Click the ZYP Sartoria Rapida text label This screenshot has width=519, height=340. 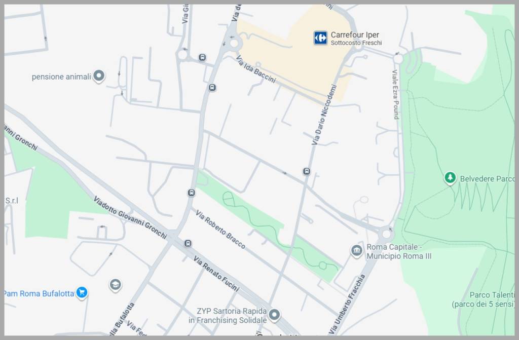pyautogui.click(x=228, y=316)
